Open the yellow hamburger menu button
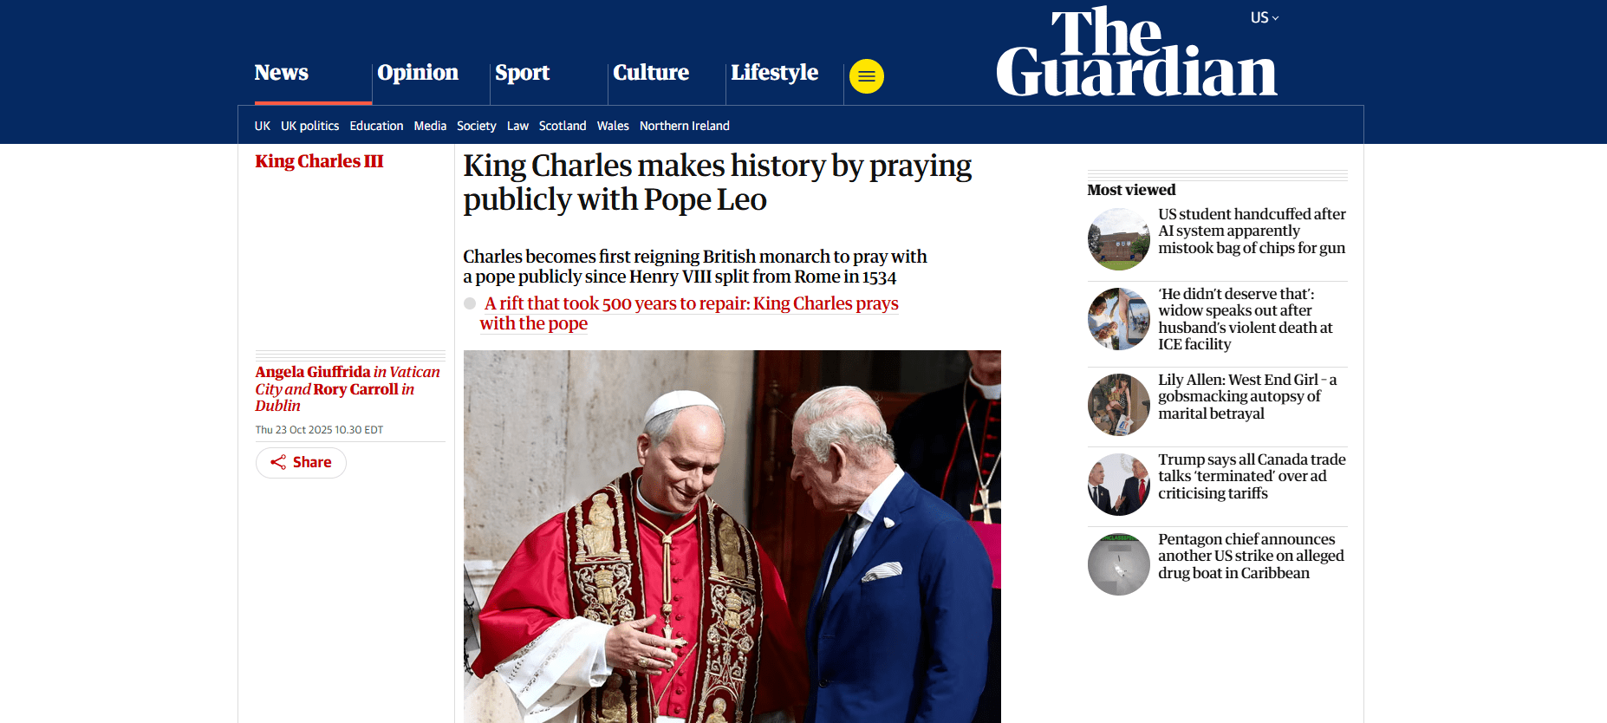This screenshot has height=723, width=1607. [866, 76]
